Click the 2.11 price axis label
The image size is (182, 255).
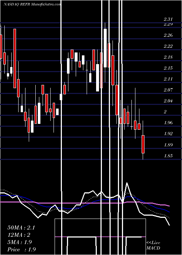pos(168,79)
